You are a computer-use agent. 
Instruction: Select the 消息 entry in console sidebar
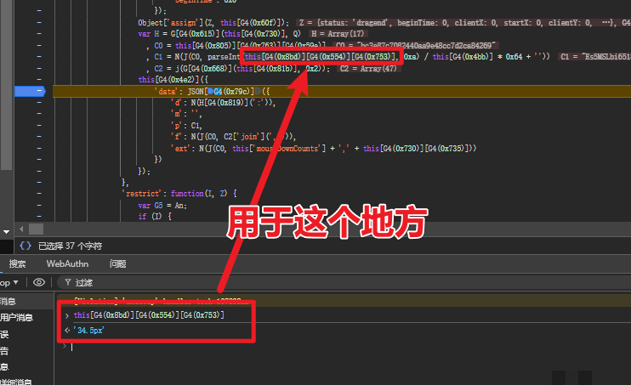point(9,301)
